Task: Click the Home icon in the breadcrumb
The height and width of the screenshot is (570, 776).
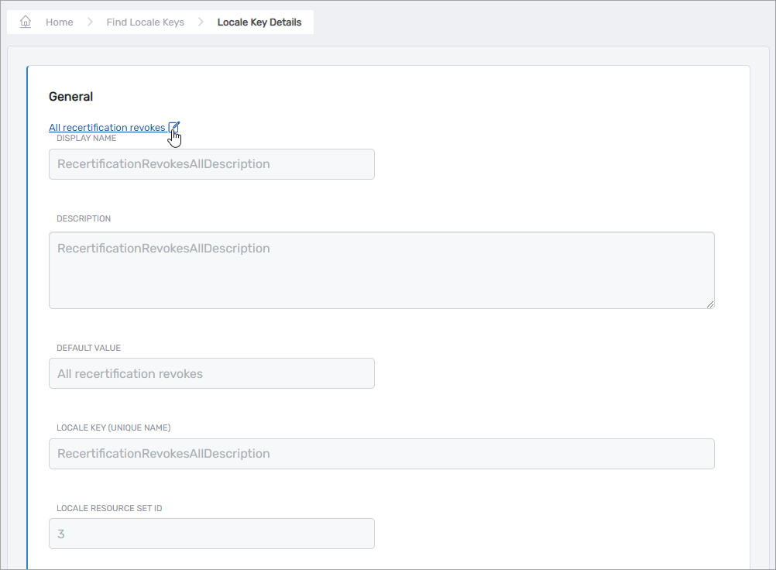Action: click(26, 22)
